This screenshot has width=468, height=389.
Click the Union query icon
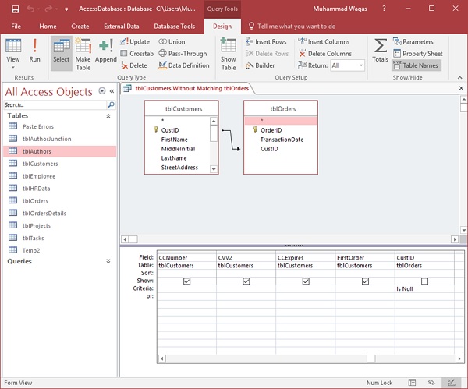click(x=172, y=41)
